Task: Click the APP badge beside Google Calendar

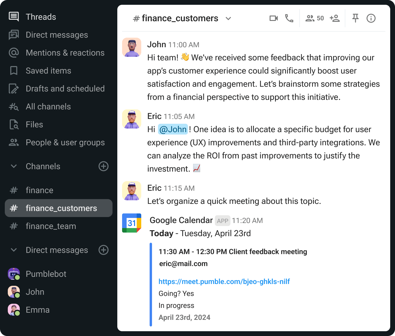Action: point(223,221)
